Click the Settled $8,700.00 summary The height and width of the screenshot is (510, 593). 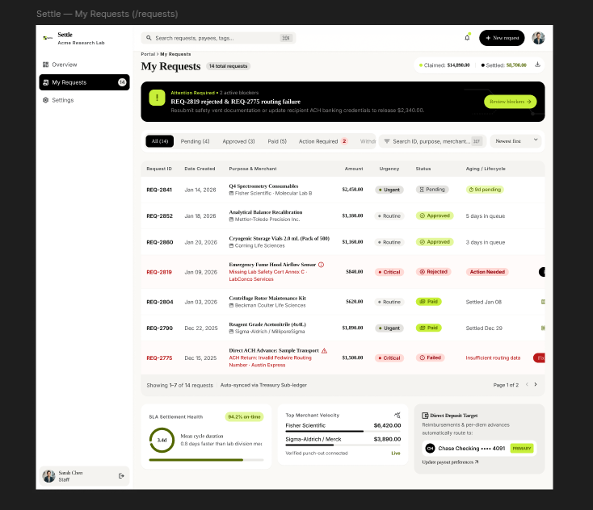pyautogui.click(x=503, y=65)
